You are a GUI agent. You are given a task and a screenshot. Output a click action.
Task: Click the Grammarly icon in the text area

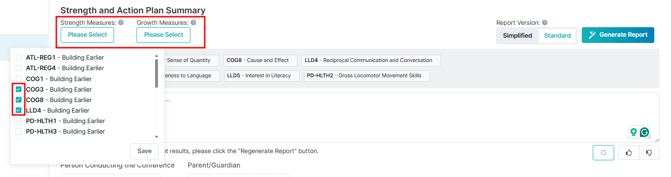645,132
